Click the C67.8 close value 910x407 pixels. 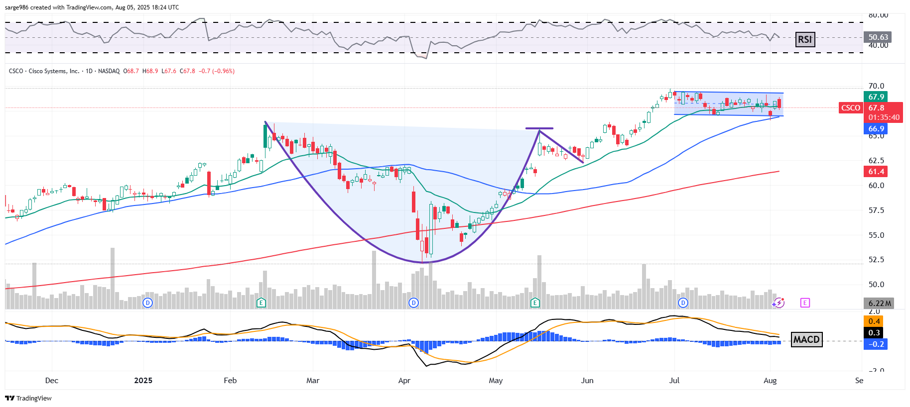pos(187,71)
